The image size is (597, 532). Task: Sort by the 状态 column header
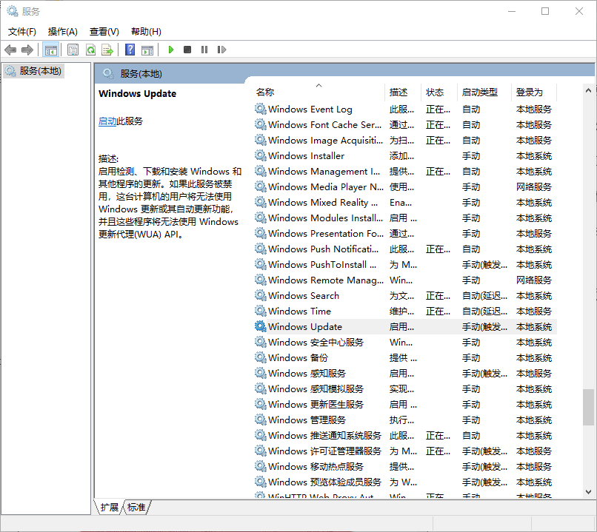(x=439, y=92)
